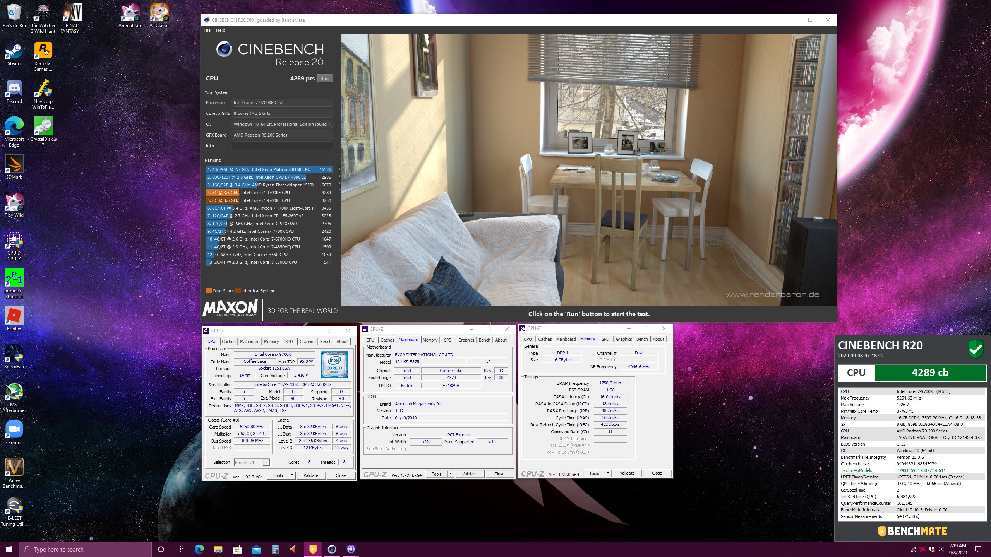
Task: Open Graphics tab in right CPU-Z window
Action: click(x=624, y=339)
